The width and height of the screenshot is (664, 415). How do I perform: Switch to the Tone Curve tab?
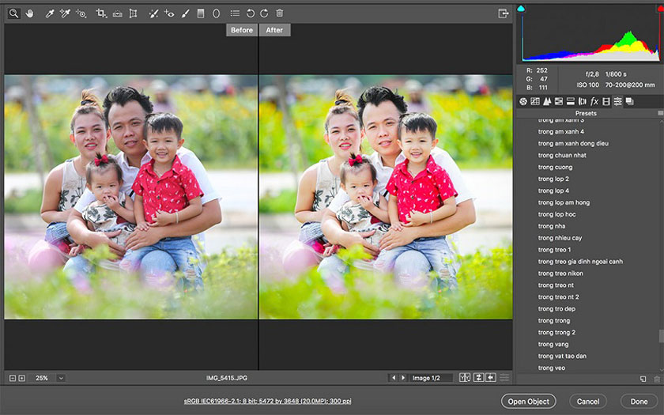(x=535, y=101)
